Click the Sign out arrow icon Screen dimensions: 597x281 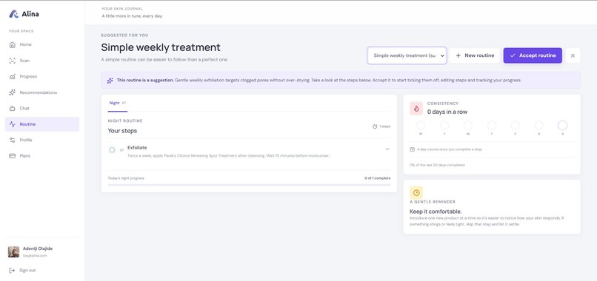(x=12, y=271)
